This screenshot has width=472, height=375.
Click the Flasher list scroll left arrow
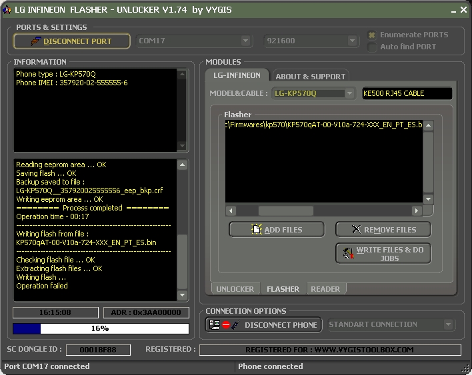(x=231, y=210)
